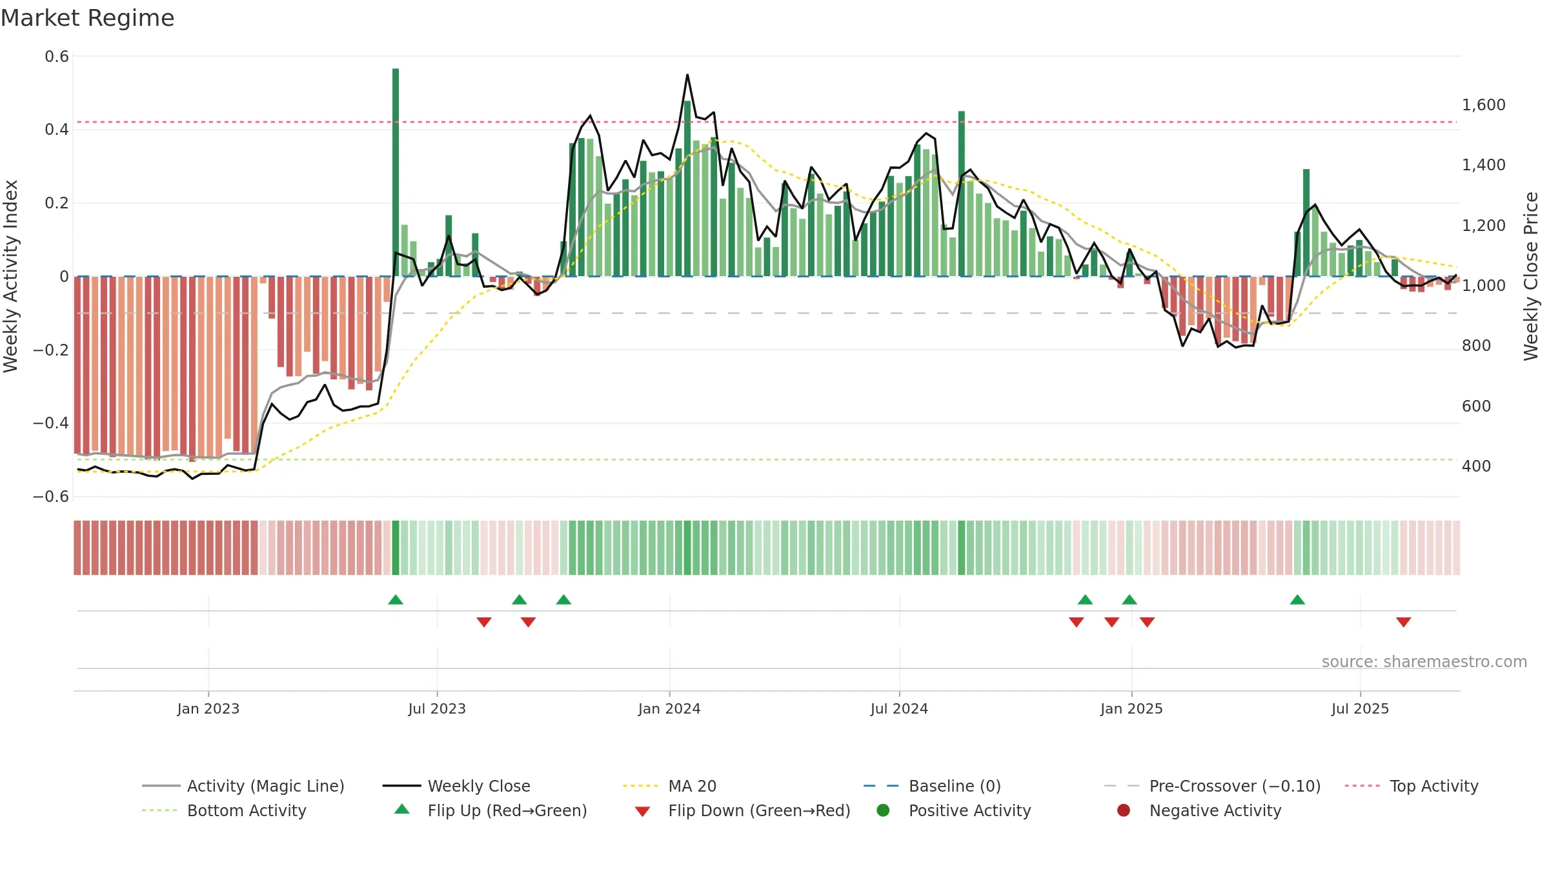This screenshot has height=871, width=1549.
Task: Click the 800 right axis tick label
Action: 1476,345
